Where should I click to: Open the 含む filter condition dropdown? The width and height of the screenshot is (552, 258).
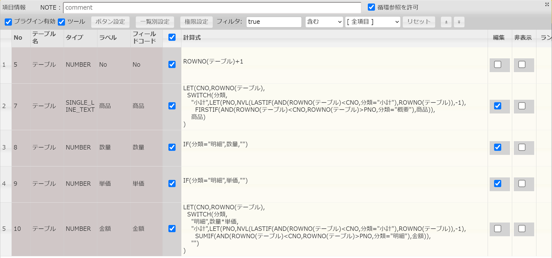tap(324, 22)
